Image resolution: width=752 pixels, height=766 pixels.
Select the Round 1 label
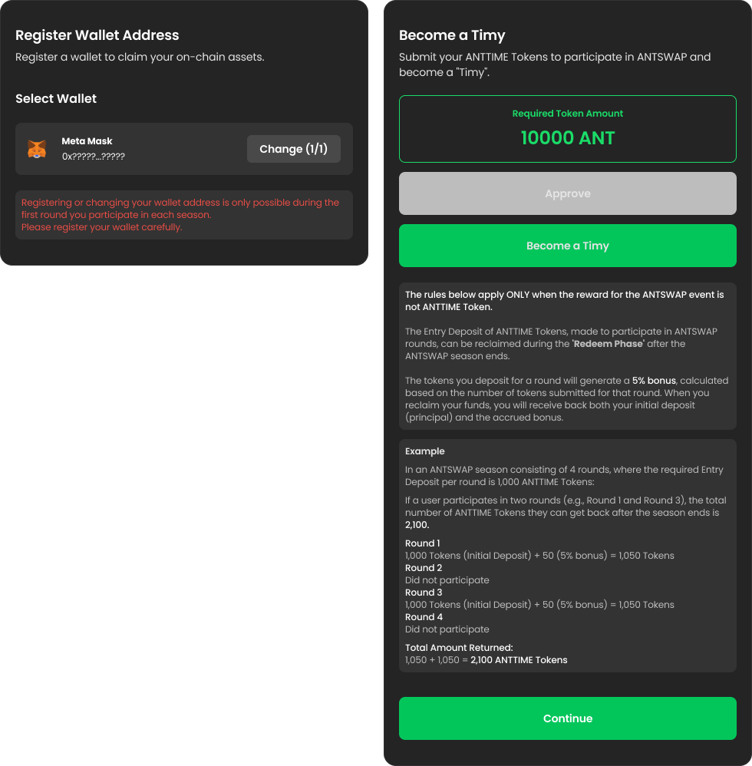coord(423,543)
